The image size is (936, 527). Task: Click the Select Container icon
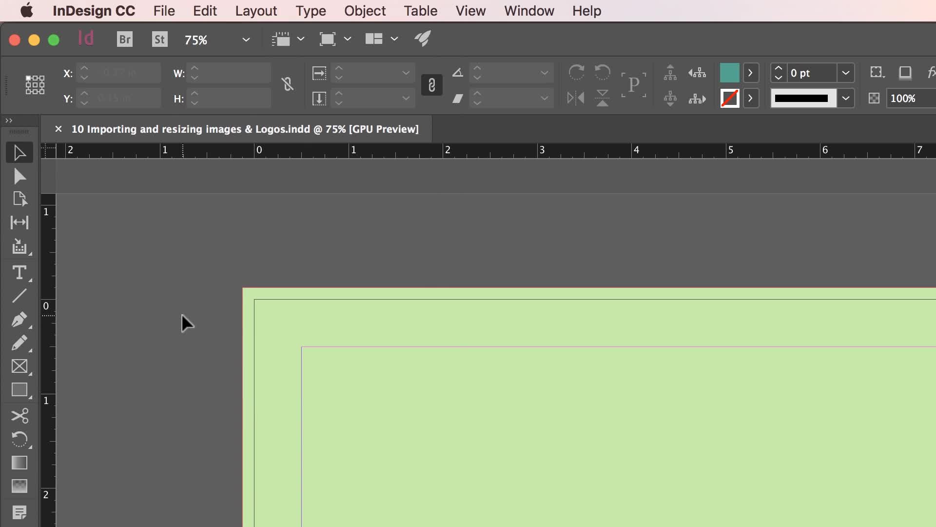[670, 73]
